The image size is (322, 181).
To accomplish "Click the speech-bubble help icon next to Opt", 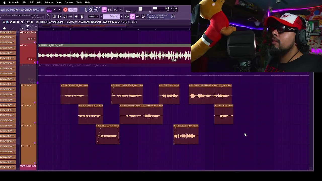I will [x=143, y=16].
